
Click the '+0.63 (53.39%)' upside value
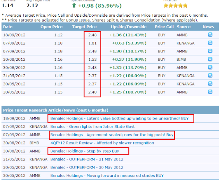tap(129, 43)
